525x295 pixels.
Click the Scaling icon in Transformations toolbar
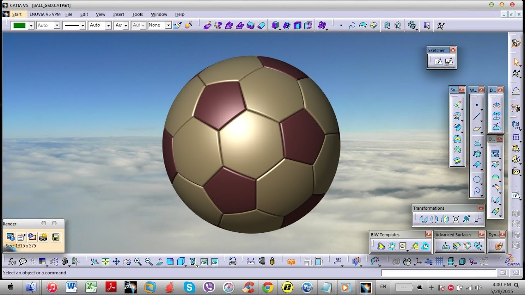click(x=456, y=219)
